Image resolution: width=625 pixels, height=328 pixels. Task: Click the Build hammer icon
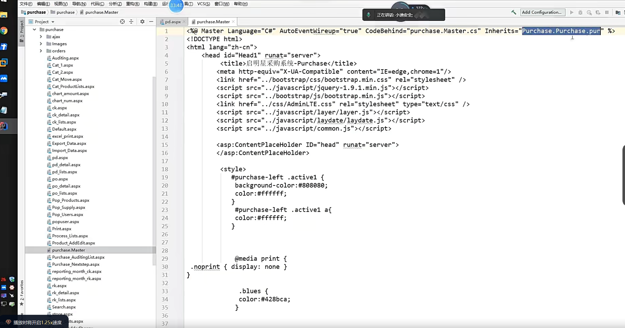(514, 12)
